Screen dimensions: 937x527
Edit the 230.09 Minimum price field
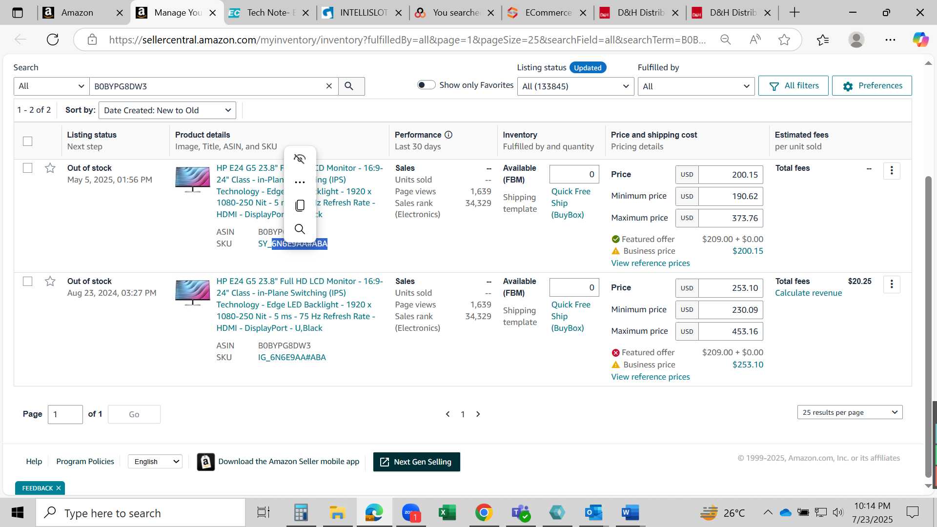point(731,310)
